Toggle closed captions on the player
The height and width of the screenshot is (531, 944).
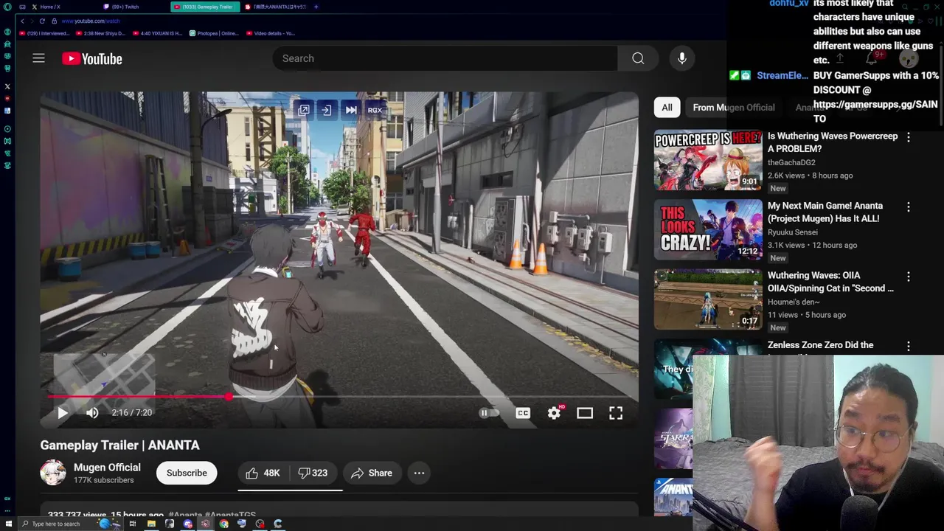523,413
